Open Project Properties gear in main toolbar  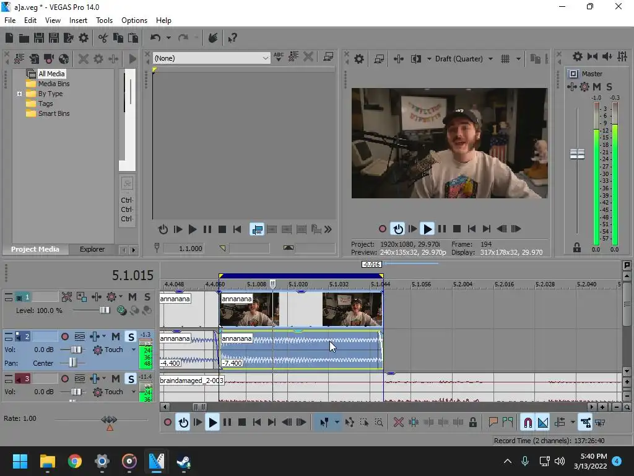tap(84, 38)
